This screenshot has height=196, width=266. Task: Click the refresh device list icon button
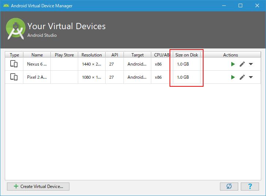coord(229,187)
